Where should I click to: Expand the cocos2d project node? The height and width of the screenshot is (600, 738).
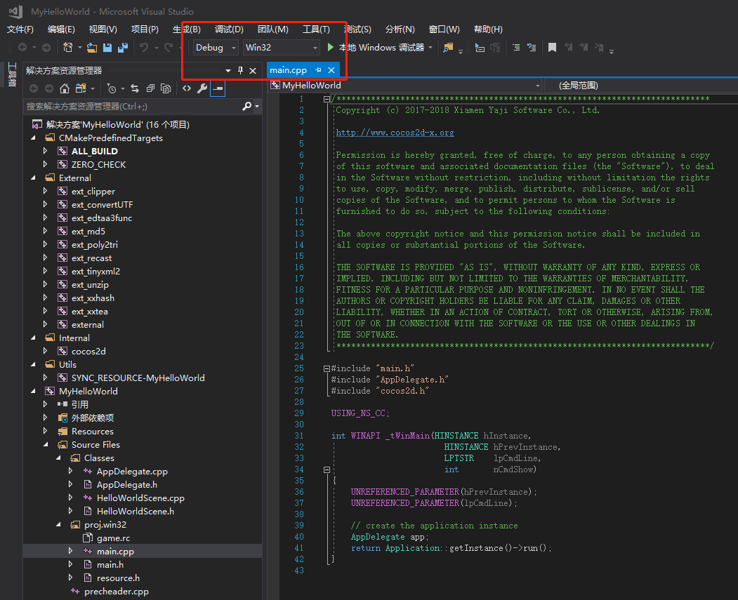[46, 352]
